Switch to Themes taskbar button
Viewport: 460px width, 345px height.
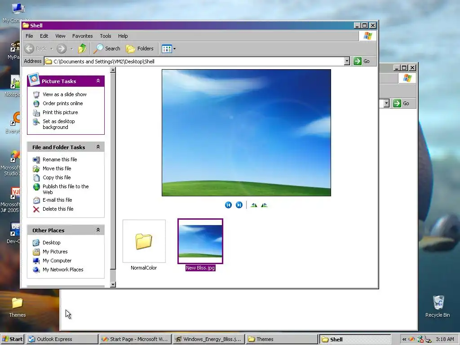(282, 339)
